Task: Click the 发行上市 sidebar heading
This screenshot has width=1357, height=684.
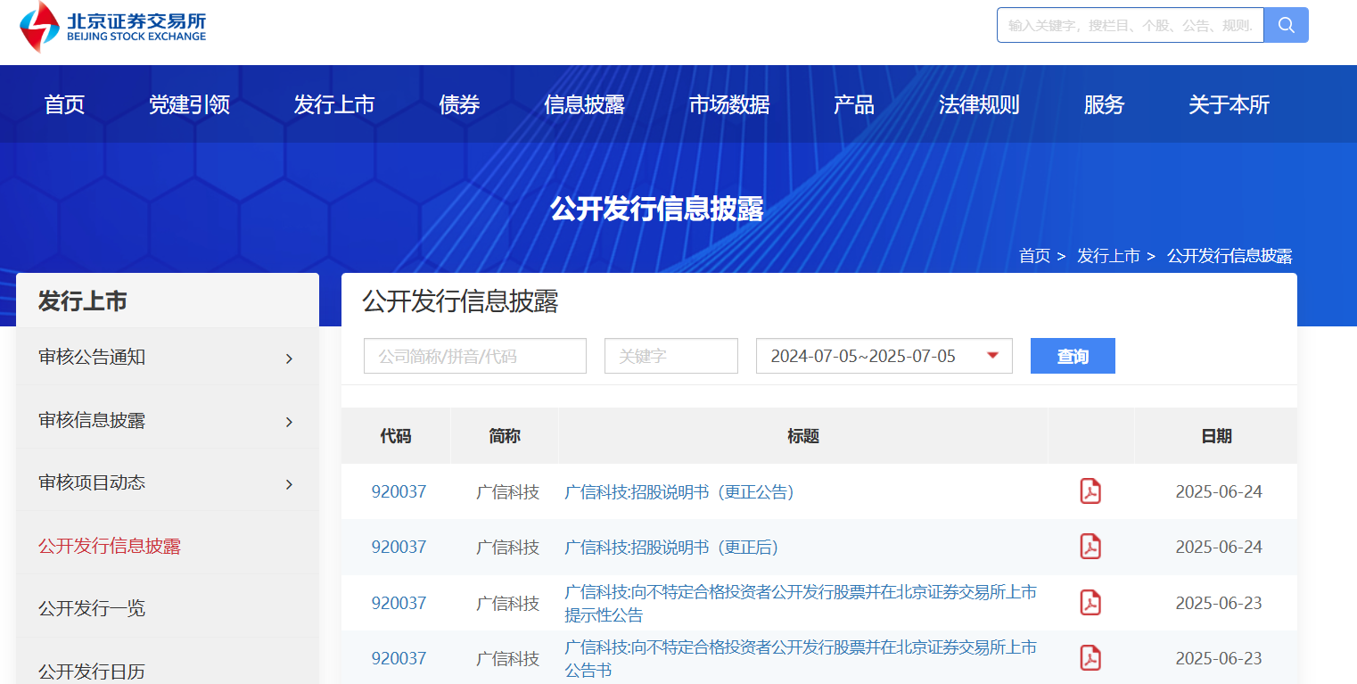Action: pos(82,301)
